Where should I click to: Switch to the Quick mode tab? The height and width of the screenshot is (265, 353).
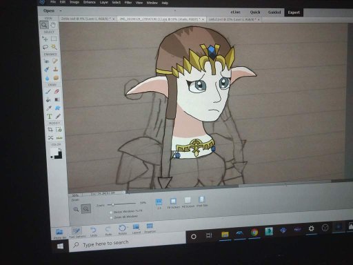[255, 12]
